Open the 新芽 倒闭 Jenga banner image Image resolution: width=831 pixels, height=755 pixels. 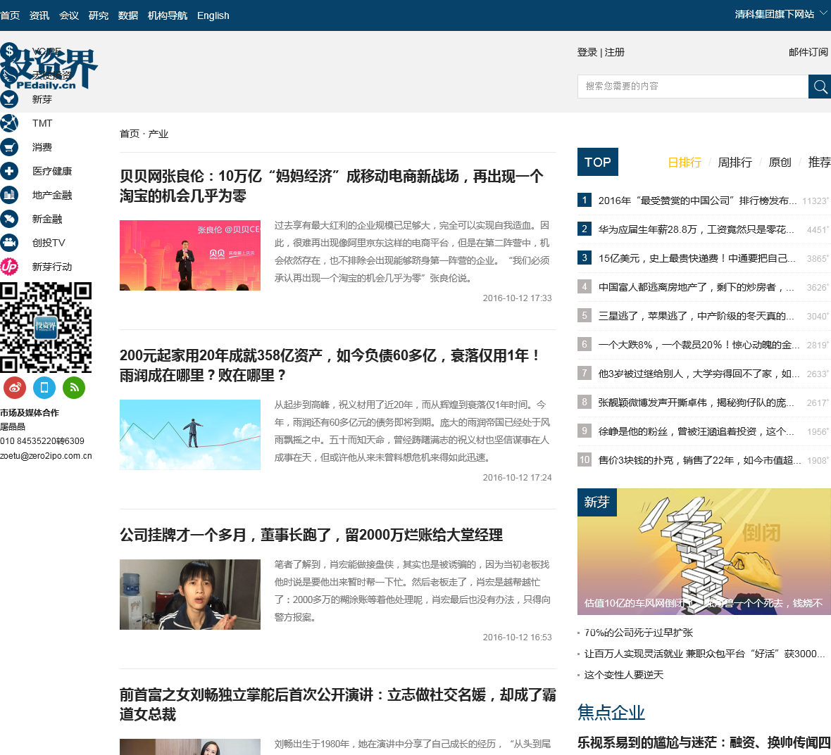click(704, 551)
